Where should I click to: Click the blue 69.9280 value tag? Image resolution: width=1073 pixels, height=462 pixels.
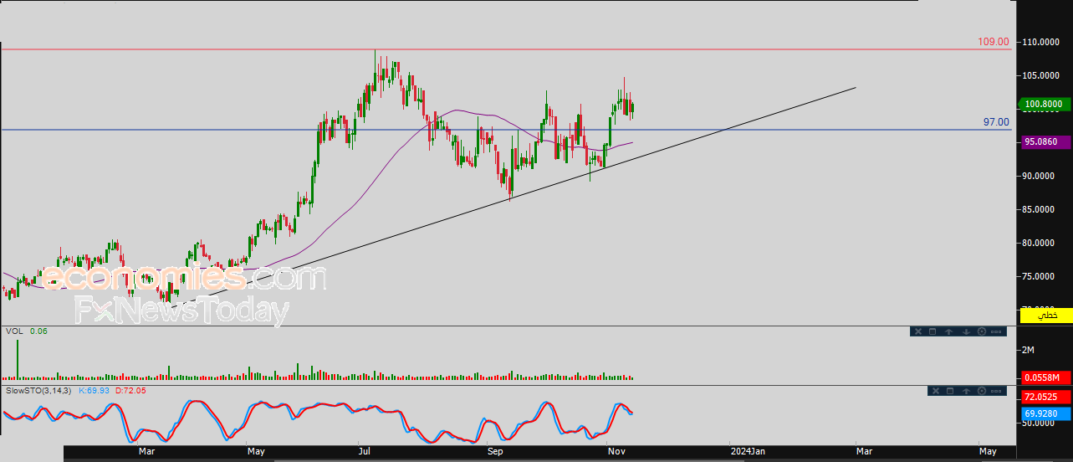click(1044, 413)
